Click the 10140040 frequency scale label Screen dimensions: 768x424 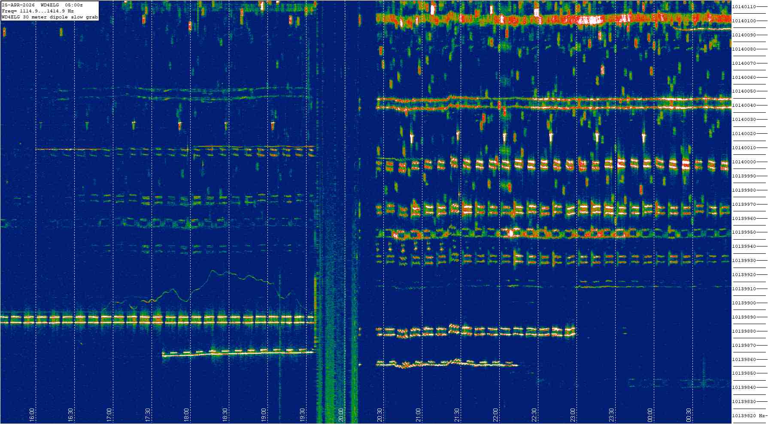point(744,105)
